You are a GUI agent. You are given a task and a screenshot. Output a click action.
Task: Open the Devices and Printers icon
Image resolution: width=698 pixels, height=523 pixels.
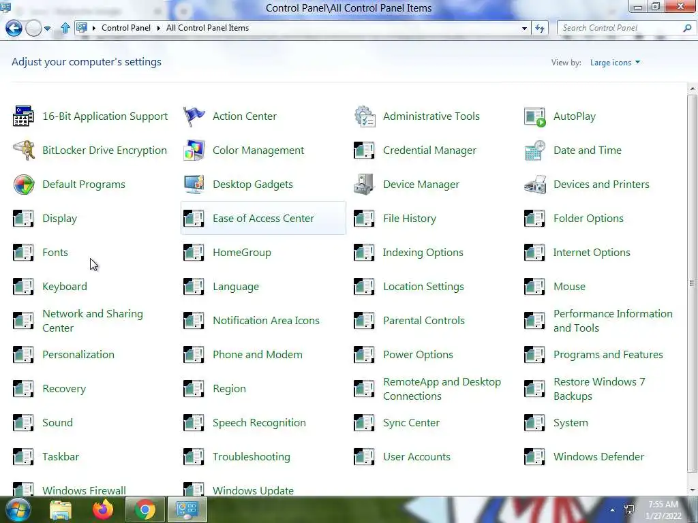(534, 185)
